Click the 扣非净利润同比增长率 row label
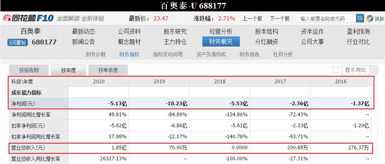This screenshot has width=385, height=164. pos(36,137)
